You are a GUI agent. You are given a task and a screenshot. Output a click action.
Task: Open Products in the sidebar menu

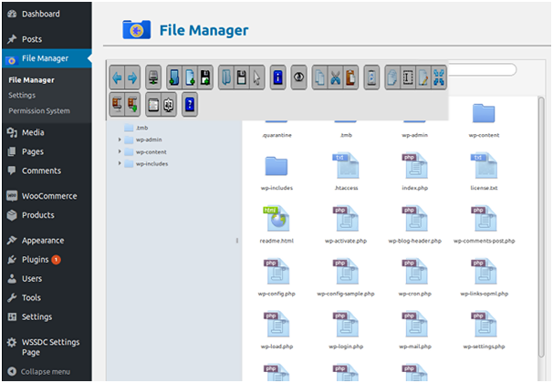38,215
